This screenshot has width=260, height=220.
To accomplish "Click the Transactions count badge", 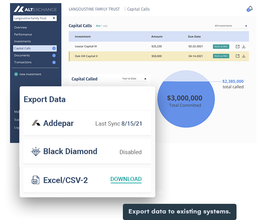I will (54, 62).
